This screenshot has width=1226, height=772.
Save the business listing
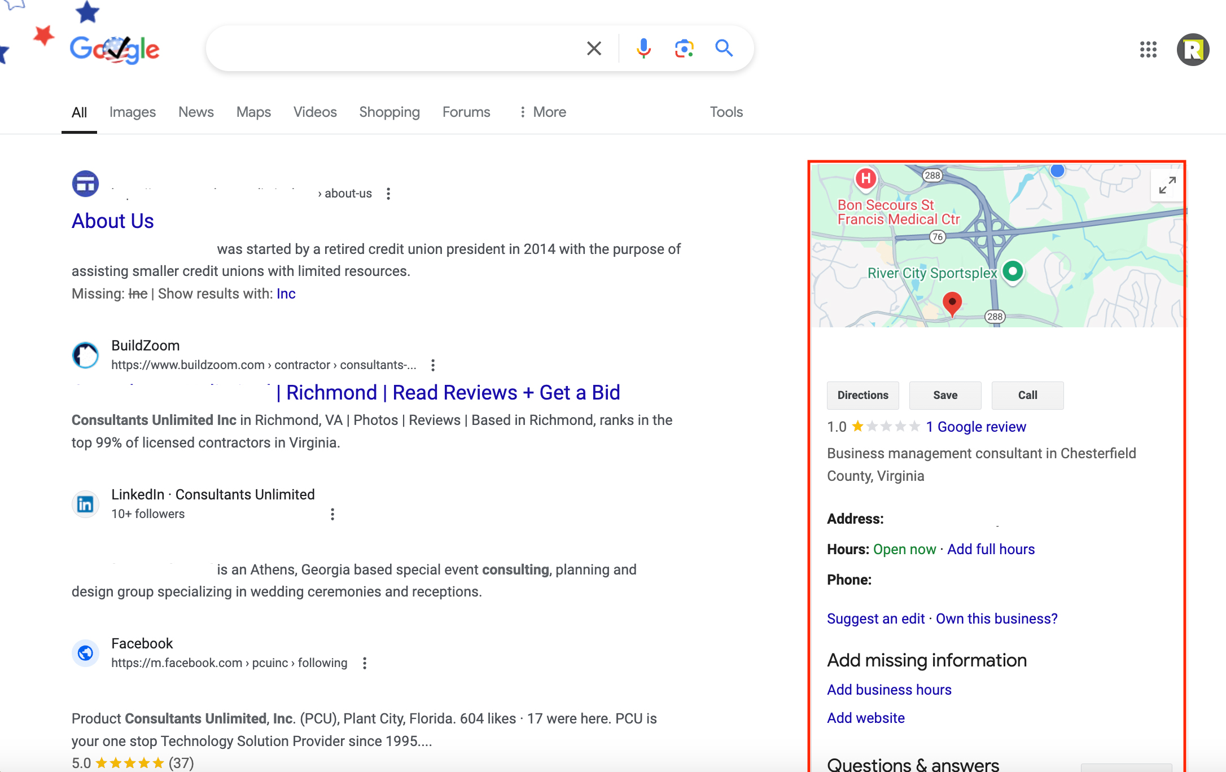tap(945, 396)
